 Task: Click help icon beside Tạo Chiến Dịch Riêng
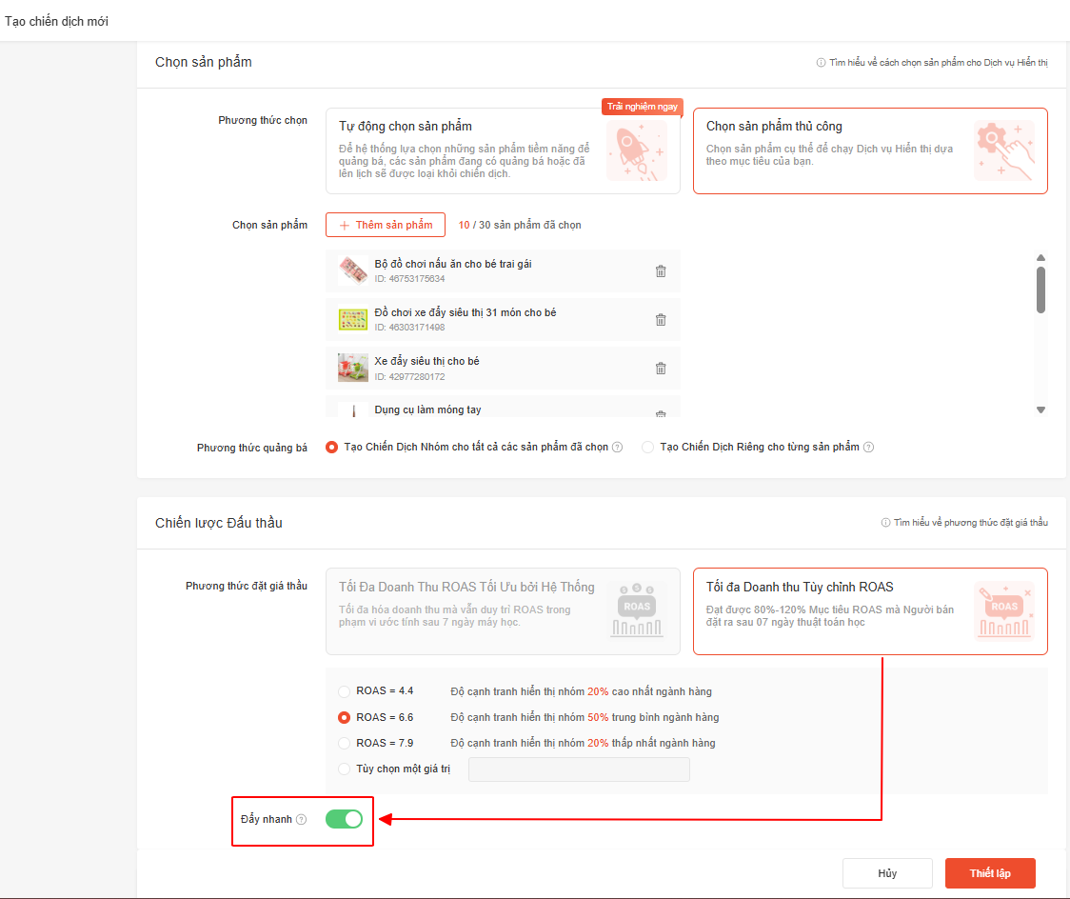(868, 448)
